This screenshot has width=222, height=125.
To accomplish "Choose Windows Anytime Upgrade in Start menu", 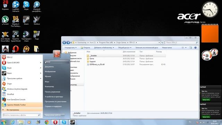I will [x=22, y=89].
